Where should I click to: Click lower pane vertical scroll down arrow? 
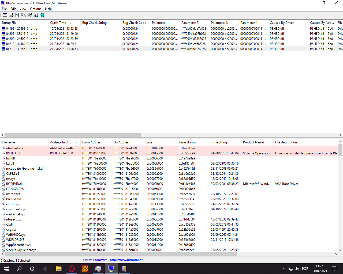click(341, 250)
